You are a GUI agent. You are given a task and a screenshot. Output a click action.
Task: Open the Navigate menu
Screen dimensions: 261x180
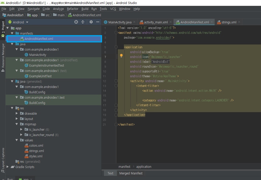click(34, 9)
